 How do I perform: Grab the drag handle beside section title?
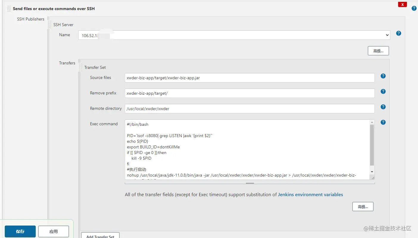[9, 9]
